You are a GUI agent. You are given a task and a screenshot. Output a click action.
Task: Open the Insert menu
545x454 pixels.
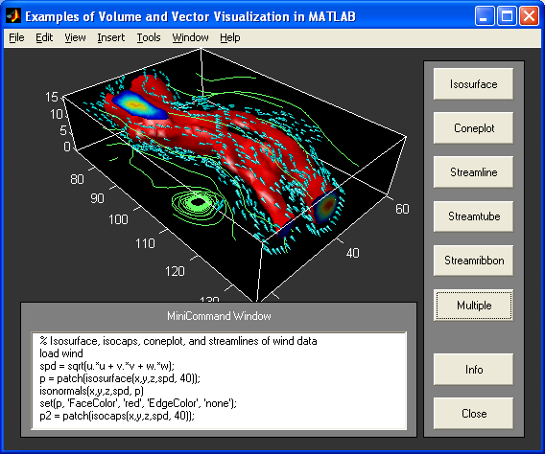point(111,37)
